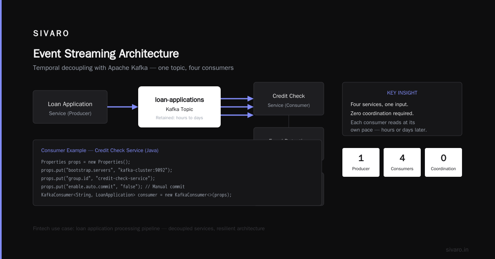495x259 pixels.
Task: Select the bootstrap.servers code line
Action: click(x=107, y=170)
